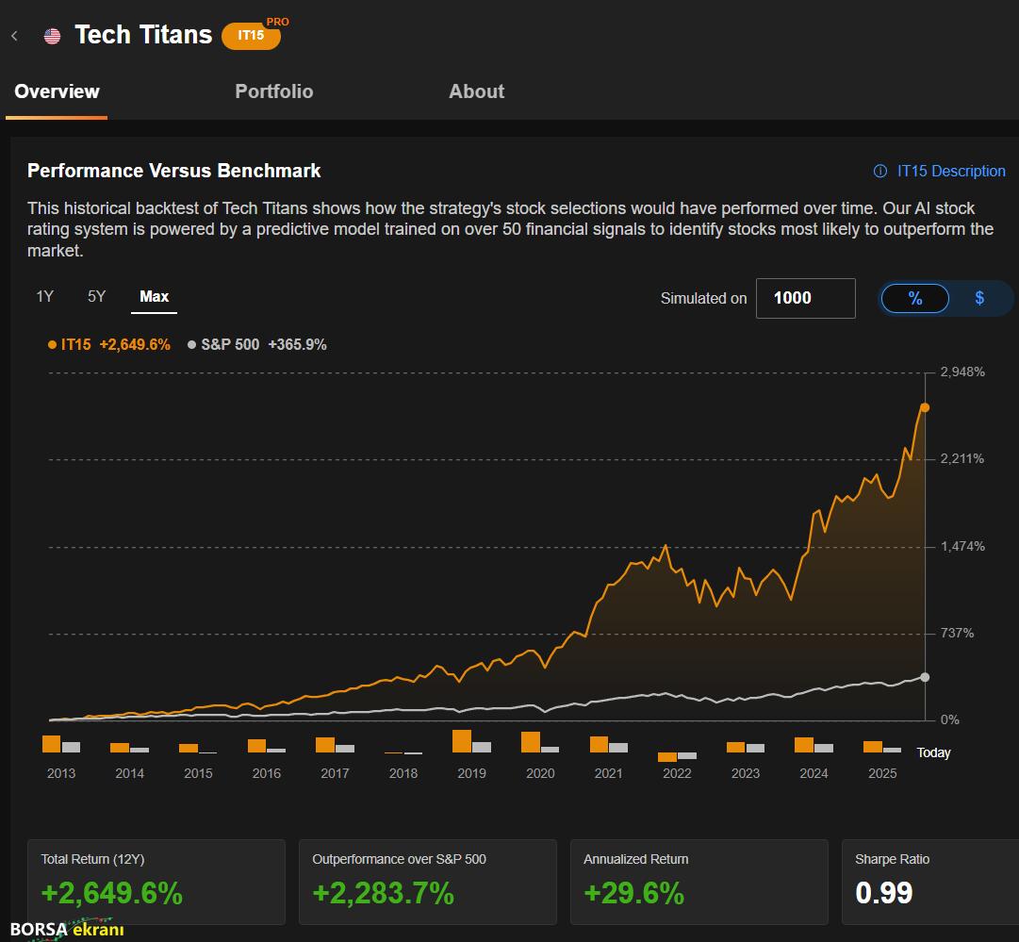Open the Portfolio tab

tap(273, 91)
